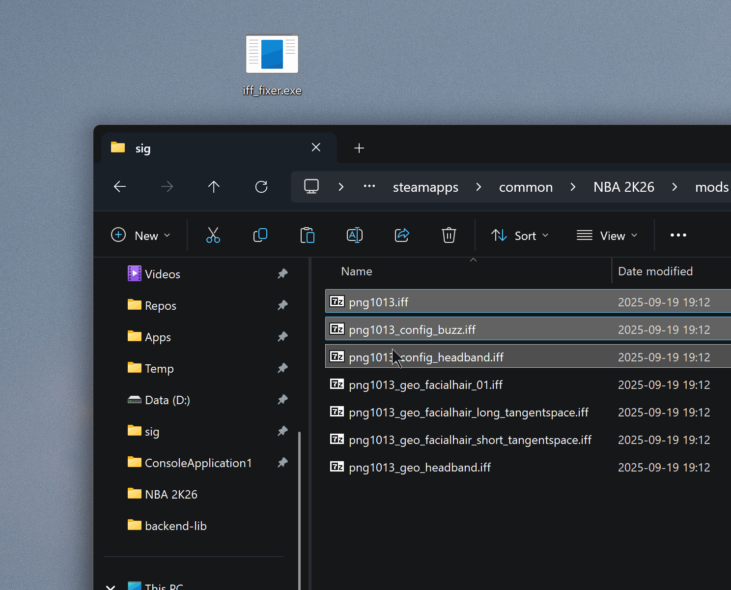This screenshot has height=590, width=731.
Task: Click the steamapps breadcrumb link
Action: coord(425,187)
